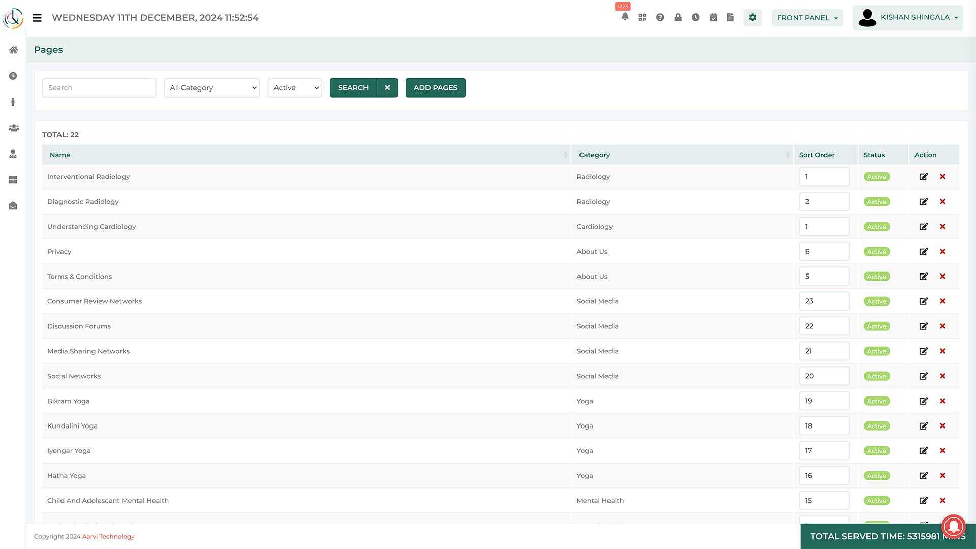Toggle Active status of Interventional Radiology

coord(876,177)
